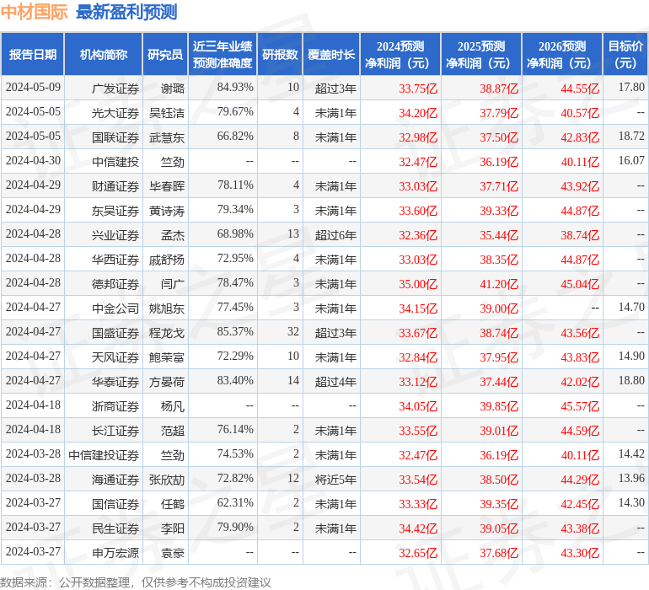Click 2024 profit forecast 34.20亿

(418, 113)
